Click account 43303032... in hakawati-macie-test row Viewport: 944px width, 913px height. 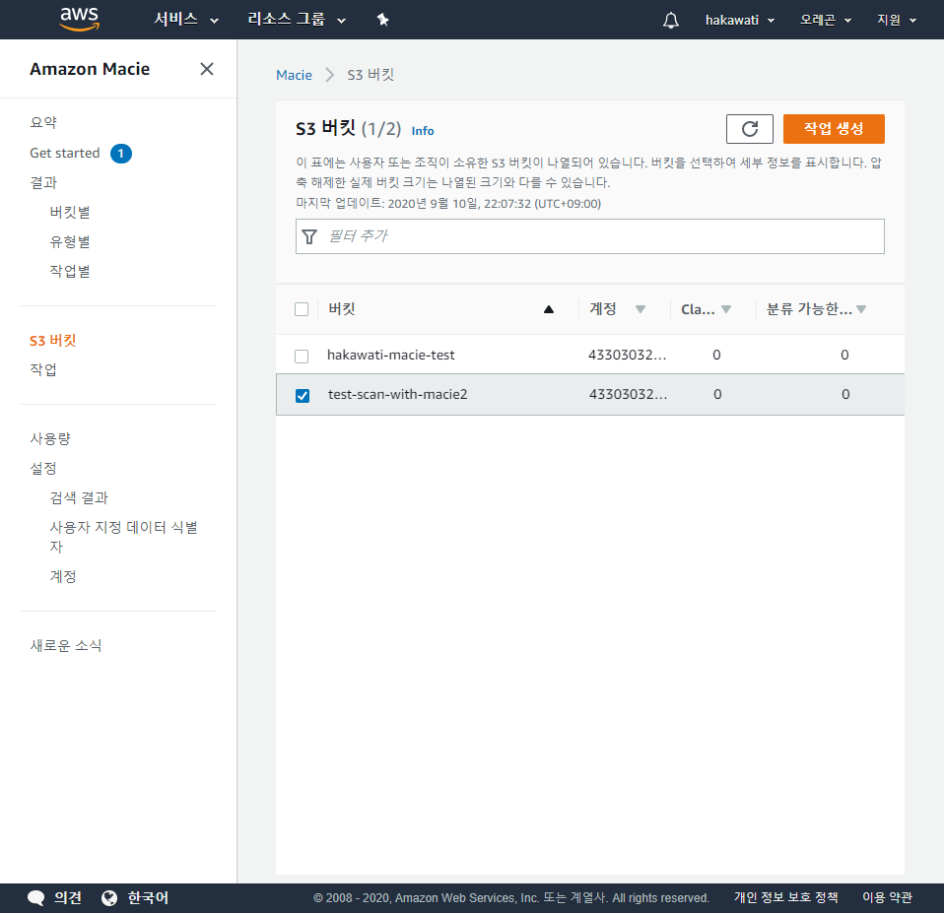tap(627, 355)
